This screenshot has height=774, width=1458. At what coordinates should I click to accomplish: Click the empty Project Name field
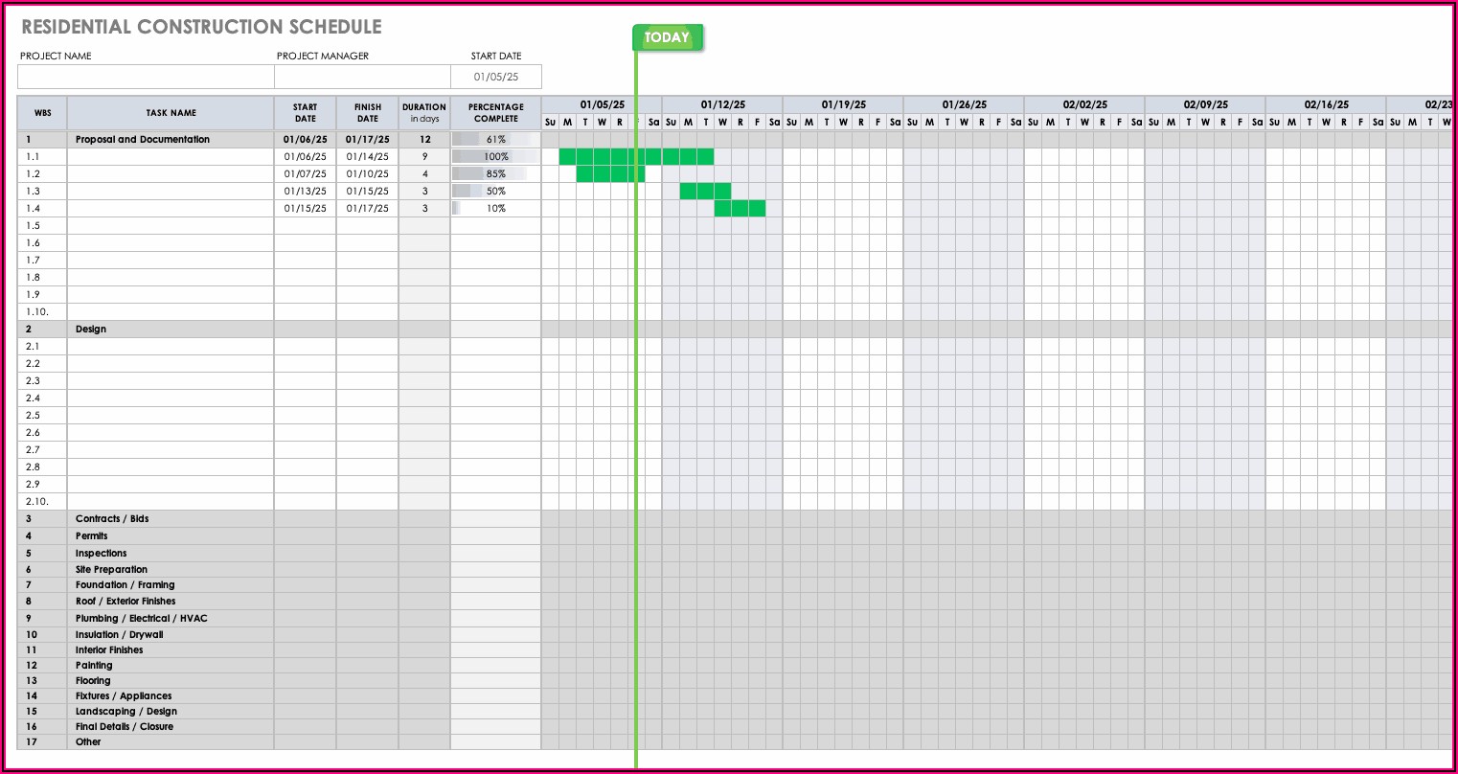coord(146,77)
